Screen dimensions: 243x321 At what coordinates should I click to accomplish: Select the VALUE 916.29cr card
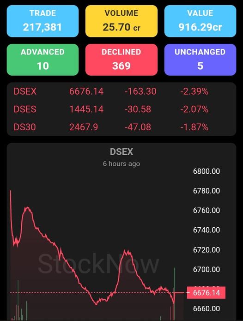200,21
